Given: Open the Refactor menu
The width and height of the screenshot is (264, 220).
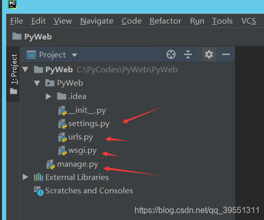Looking at the screenshot, I should [x=165, y=21].
